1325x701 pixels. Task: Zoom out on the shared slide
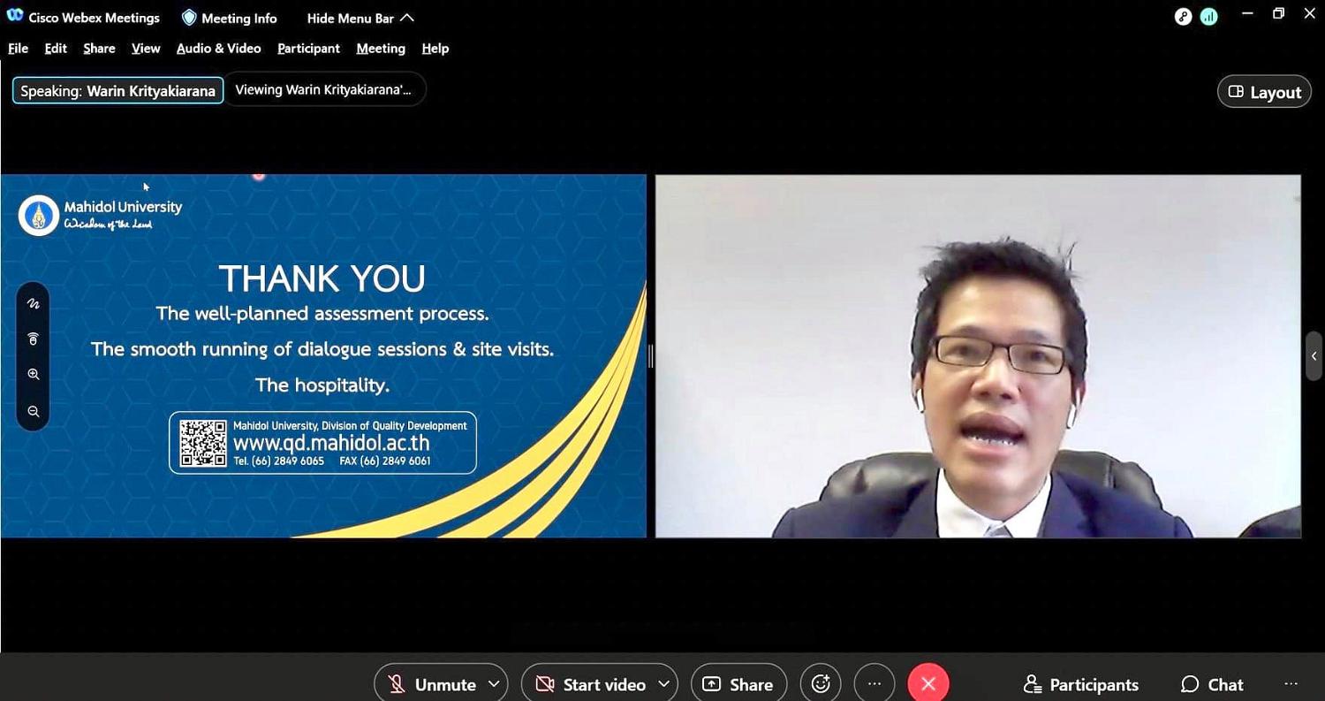tap(34, 411)
